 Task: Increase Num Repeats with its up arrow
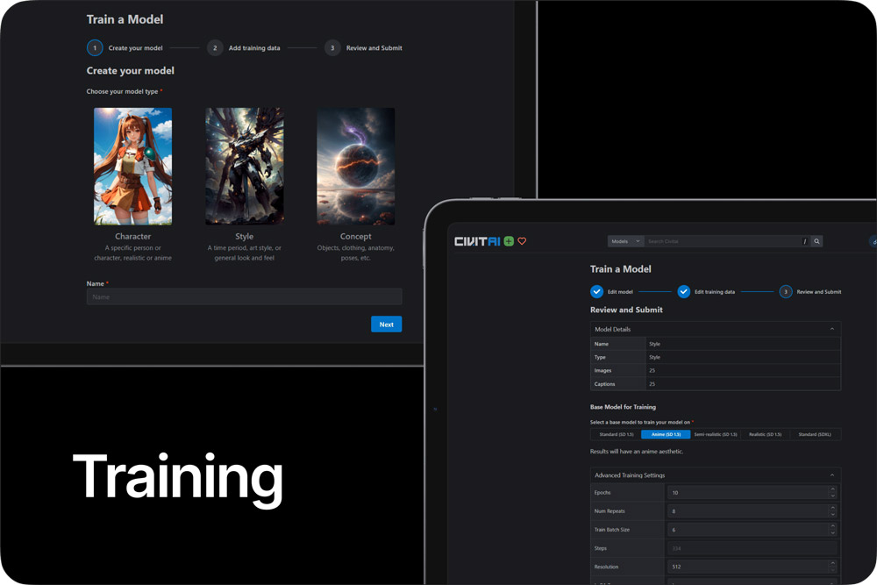[x=833, y=508]
